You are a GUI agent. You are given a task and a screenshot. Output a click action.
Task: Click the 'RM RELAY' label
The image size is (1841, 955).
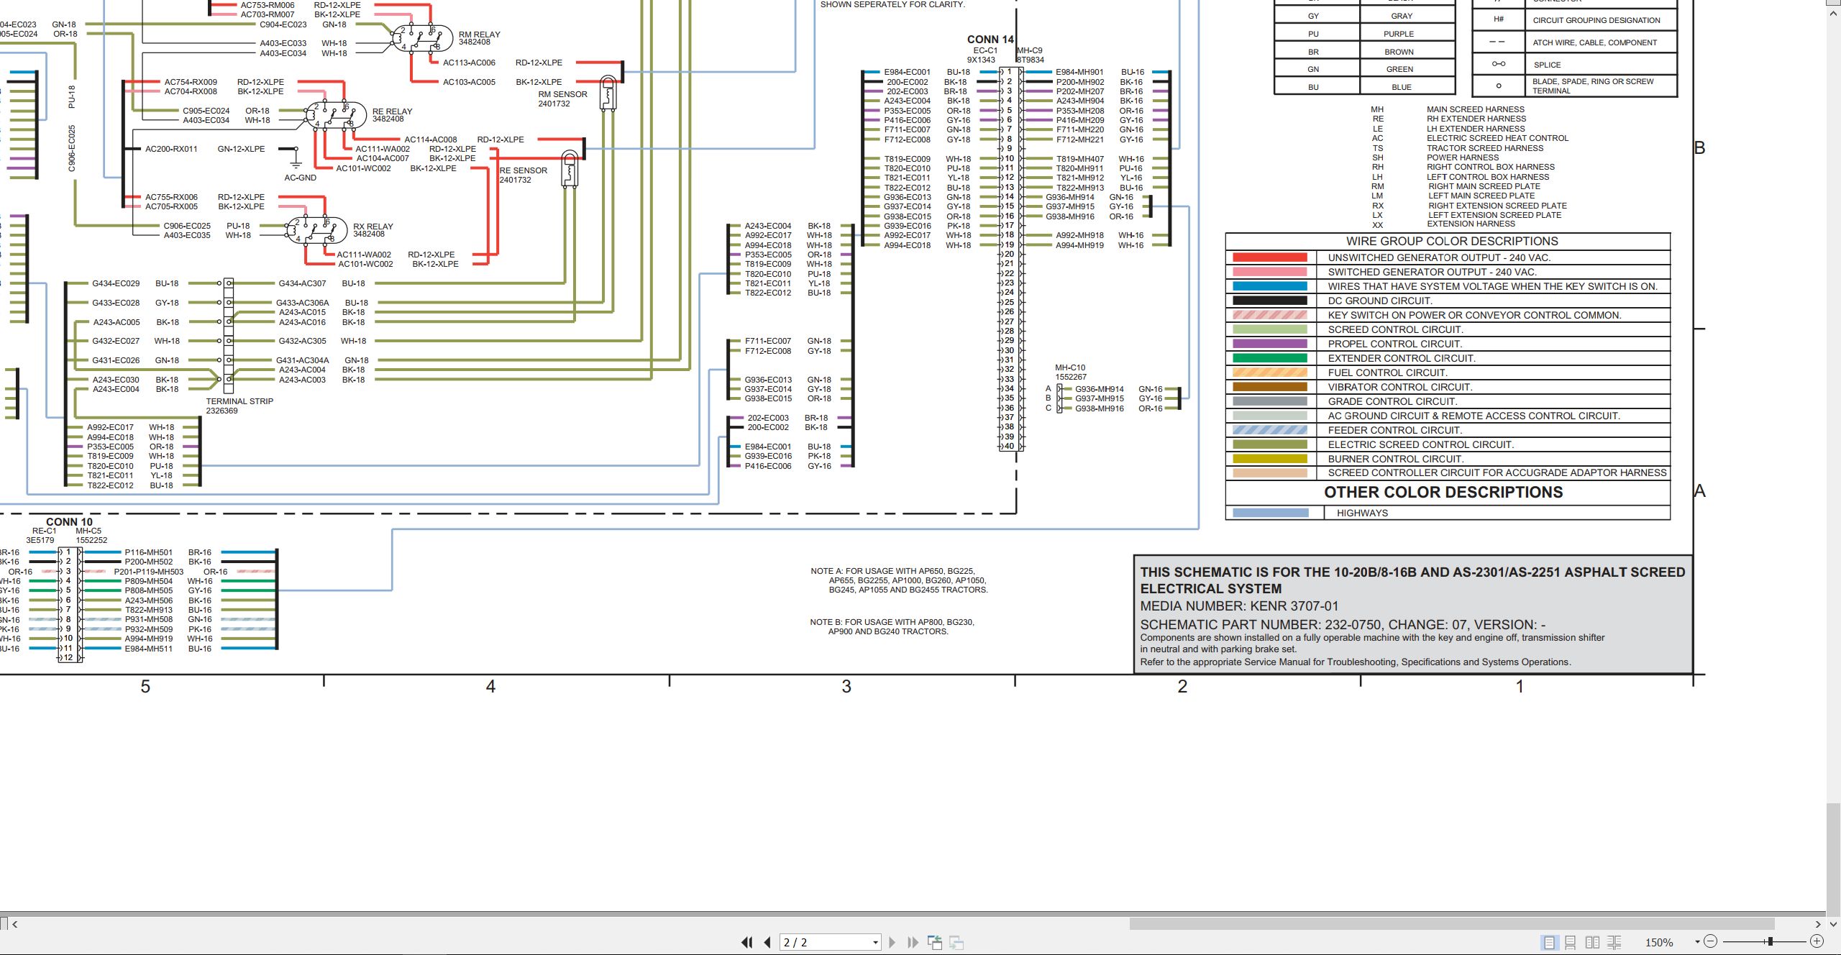click(479, 35)
